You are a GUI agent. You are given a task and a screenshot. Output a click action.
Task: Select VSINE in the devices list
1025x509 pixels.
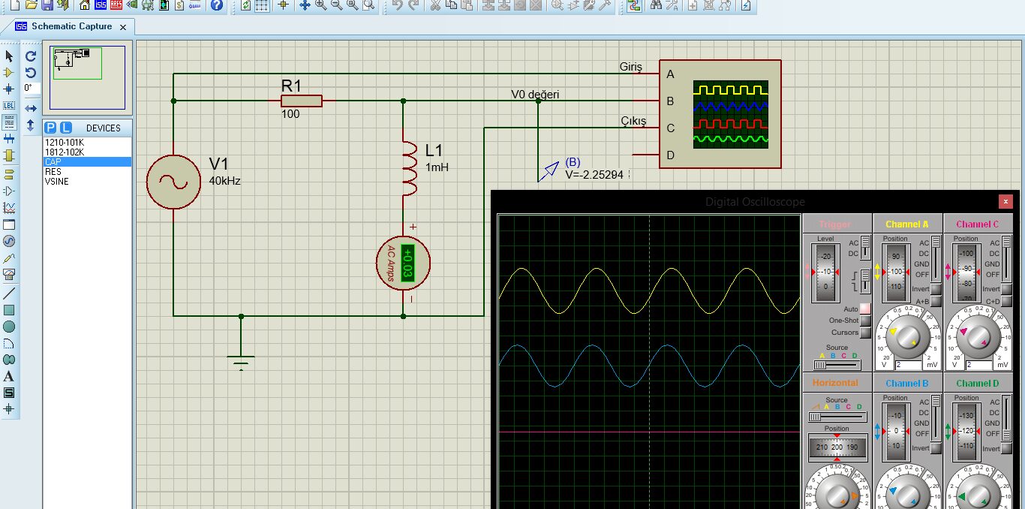coord(87,181)
